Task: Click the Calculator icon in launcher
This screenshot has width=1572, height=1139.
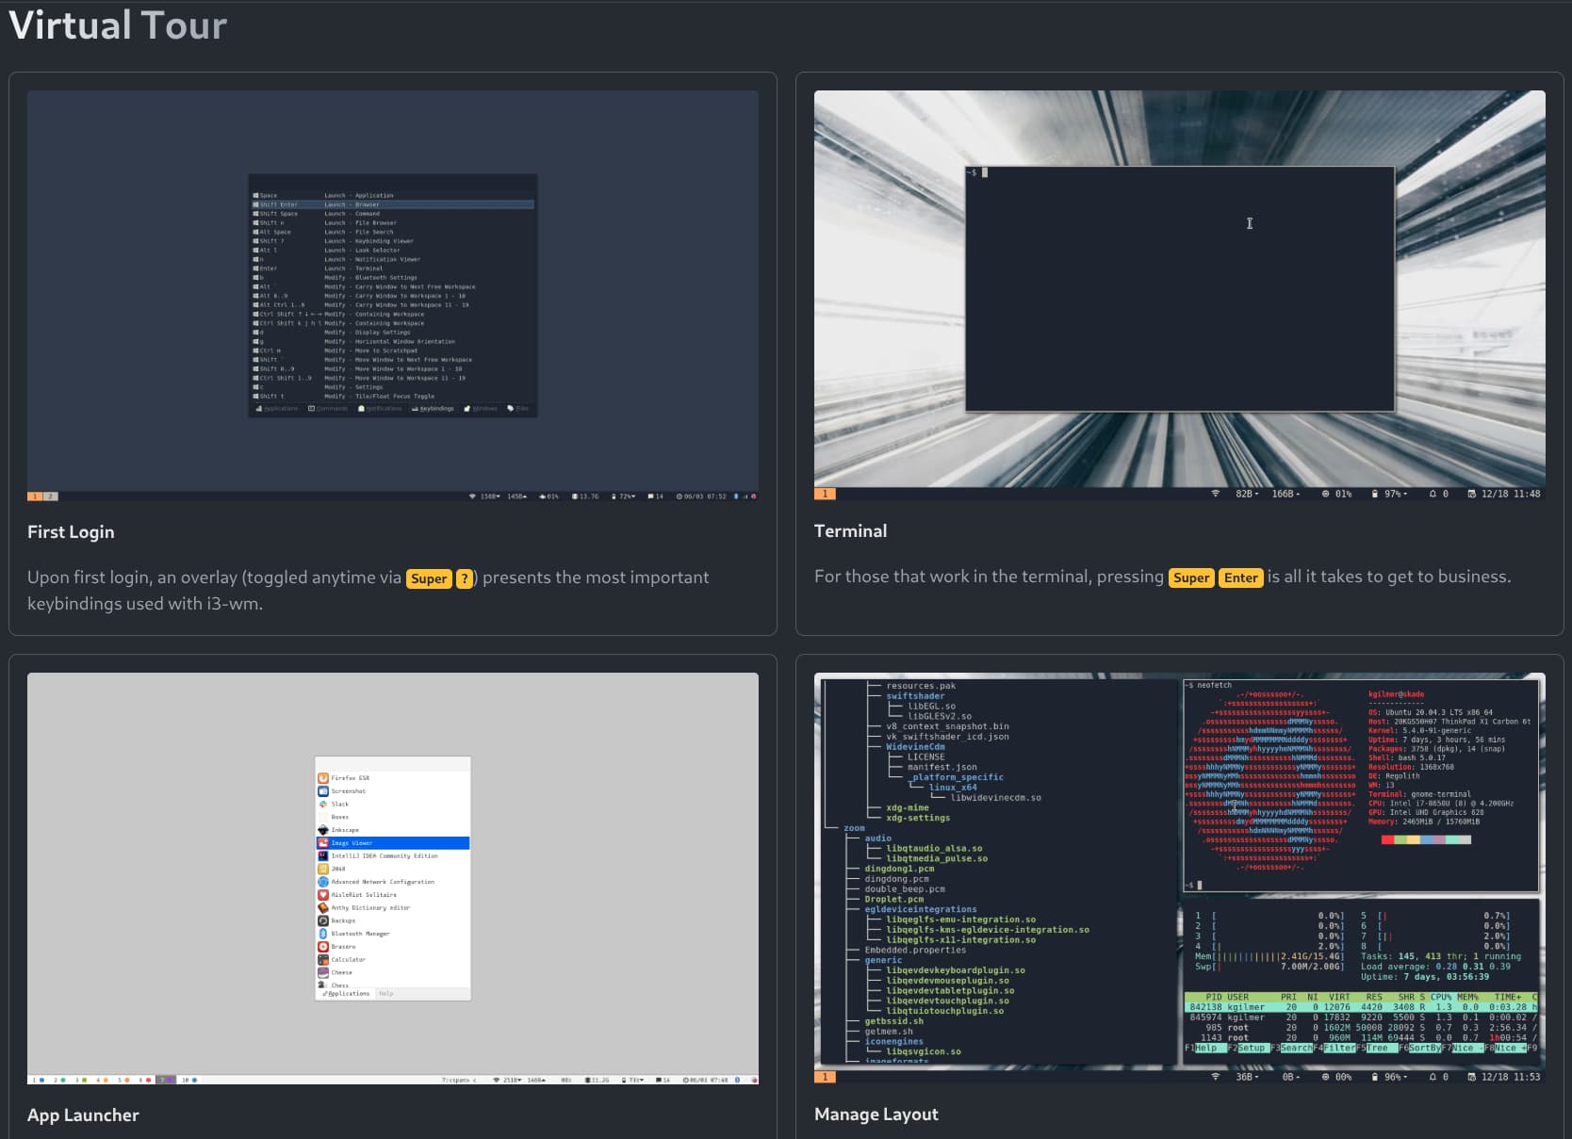Action: (x=323, y=959)
